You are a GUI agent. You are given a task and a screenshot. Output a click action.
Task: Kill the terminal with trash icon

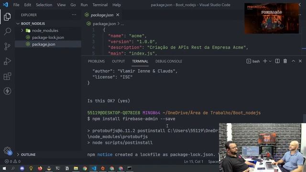[x=285, y=61]
